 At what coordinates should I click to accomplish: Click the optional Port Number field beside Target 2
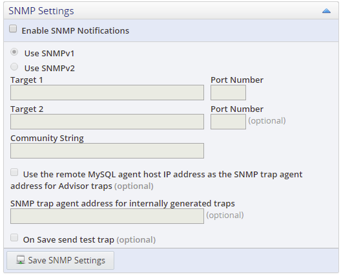pyautogui.click(x=229, y=122)
